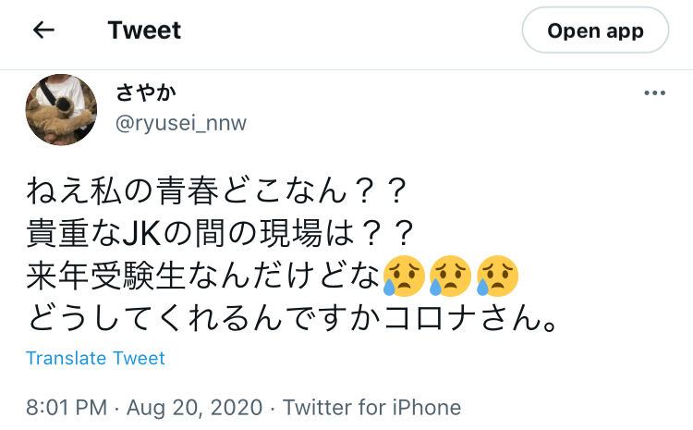Select the 8:01 PM timestamp
This screenshot has height=430, width=693.
pos(67,408)
